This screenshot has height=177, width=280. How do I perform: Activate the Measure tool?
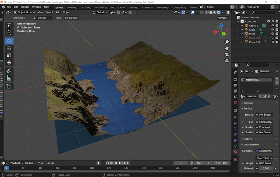(x=9, y=78)
